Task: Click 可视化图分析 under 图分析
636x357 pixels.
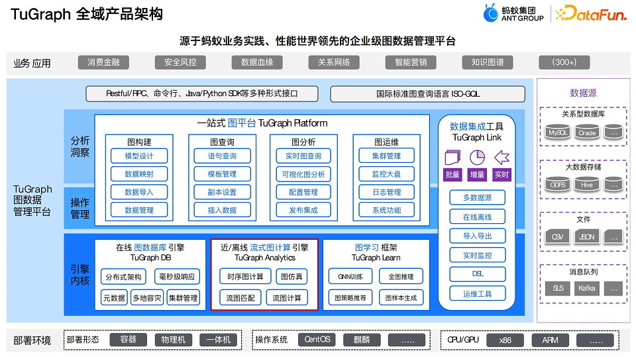Action: [x=303, y=174]
